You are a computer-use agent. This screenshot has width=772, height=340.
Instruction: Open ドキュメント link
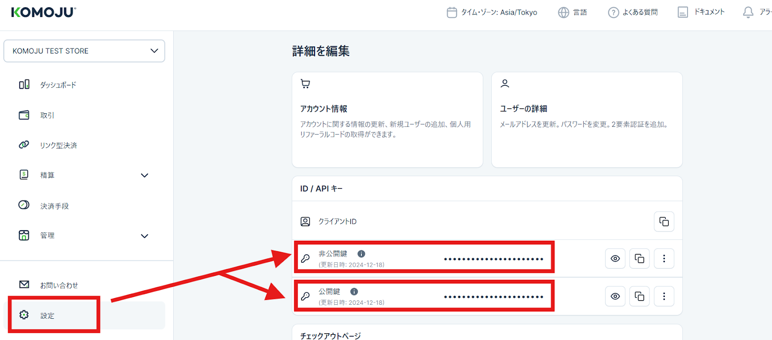coord(709,12)
